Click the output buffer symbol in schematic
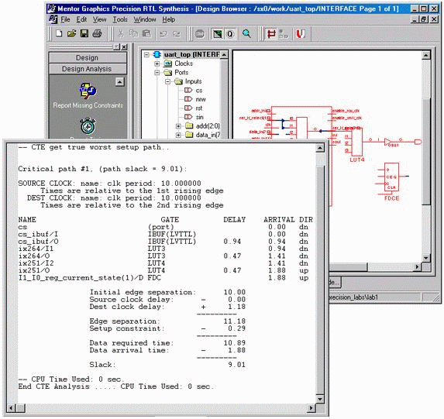The width and height of the screenshot is (444, 419). [388, 143]
